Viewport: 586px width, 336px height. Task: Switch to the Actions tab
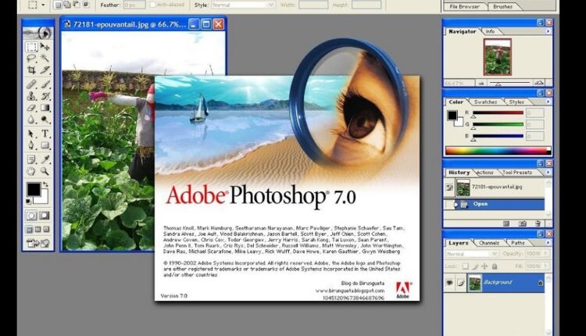485,173
